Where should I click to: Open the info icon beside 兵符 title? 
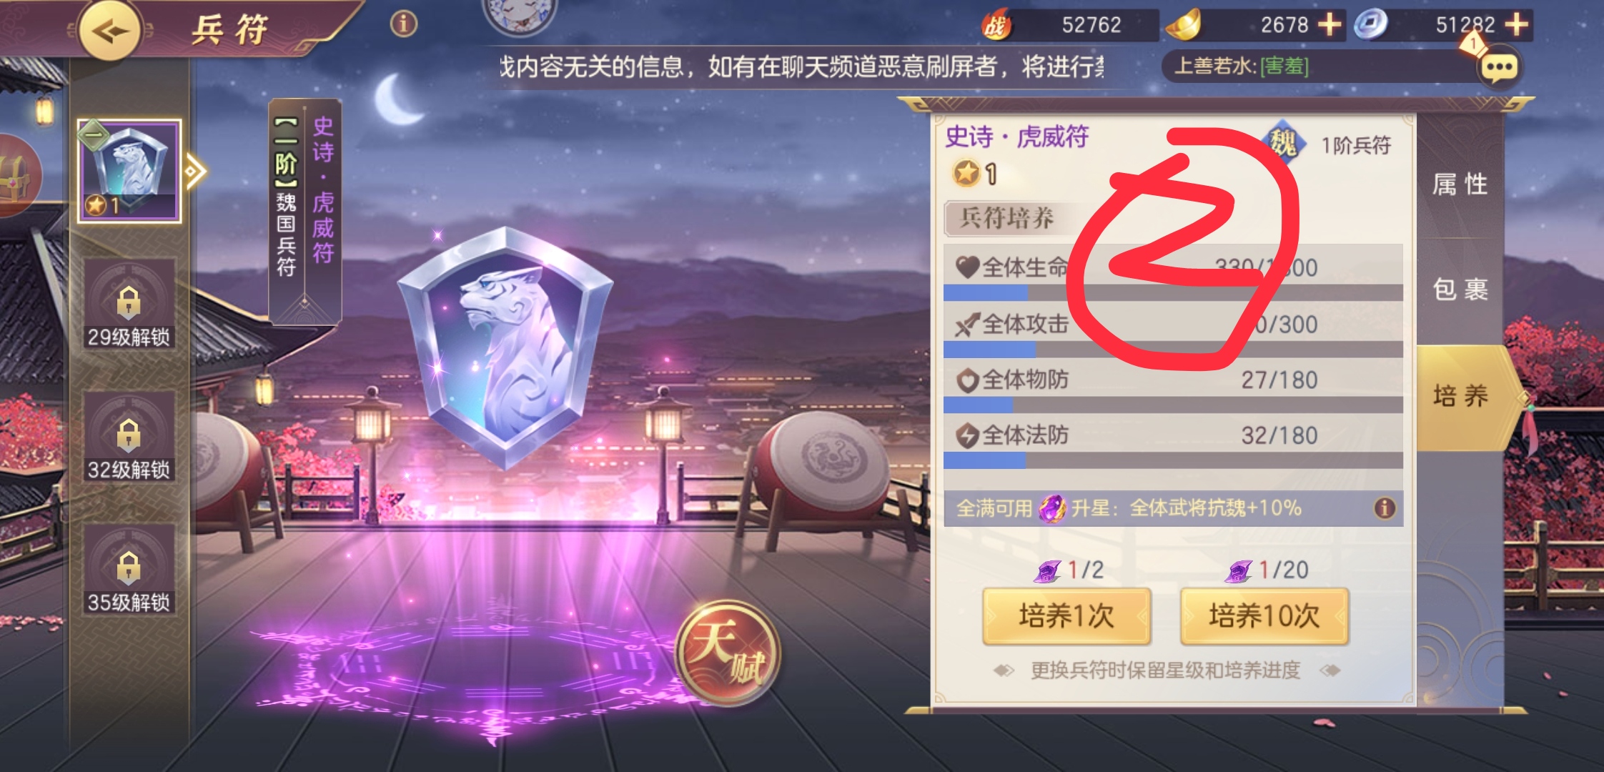(404, 24)
